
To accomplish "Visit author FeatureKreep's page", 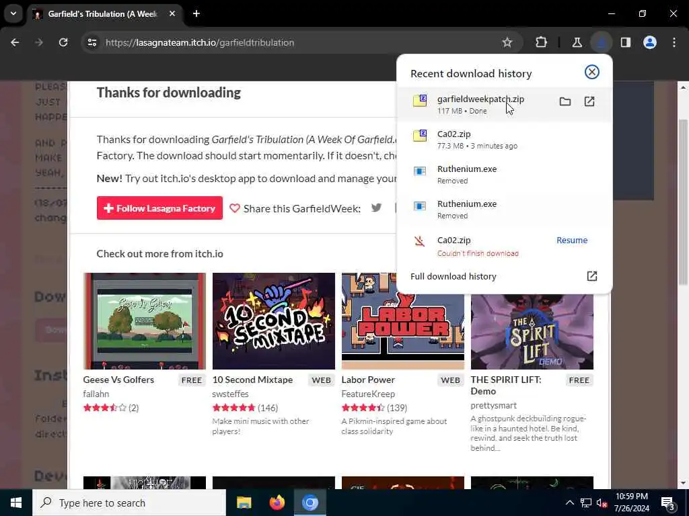I will point(368,394).
